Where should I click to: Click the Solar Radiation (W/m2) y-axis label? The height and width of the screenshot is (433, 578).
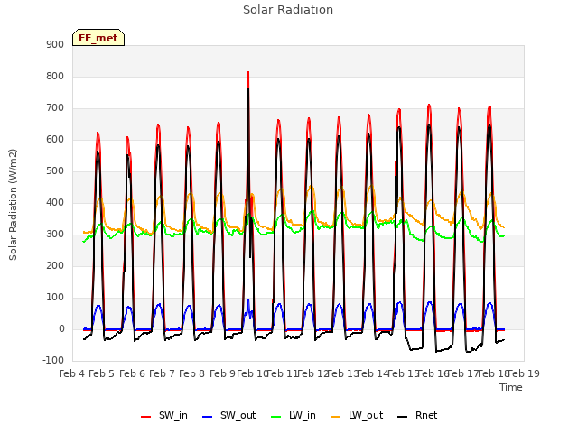13,205
